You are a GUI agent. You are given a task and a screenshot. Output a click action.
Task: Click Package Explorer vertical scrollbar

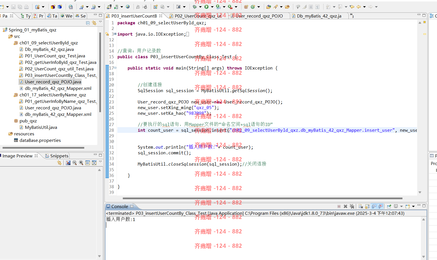pos(100,72)
